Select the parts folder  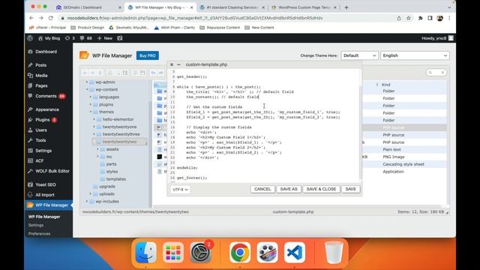point(111,164)
